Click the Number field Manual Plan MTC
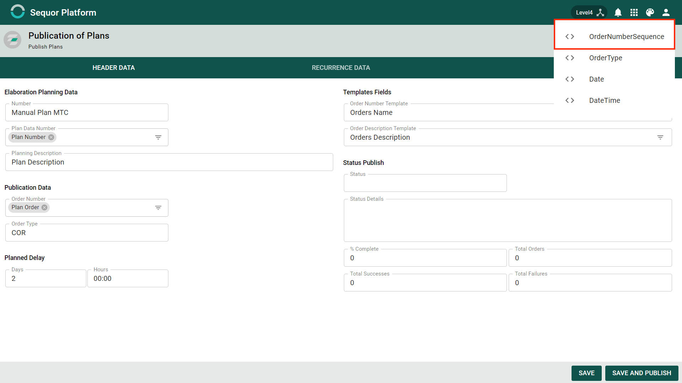This screenshot has height=383, width=682. coord(87,112)
